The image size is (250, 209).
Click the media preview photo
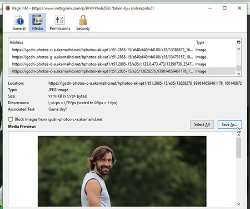[122, 171]
